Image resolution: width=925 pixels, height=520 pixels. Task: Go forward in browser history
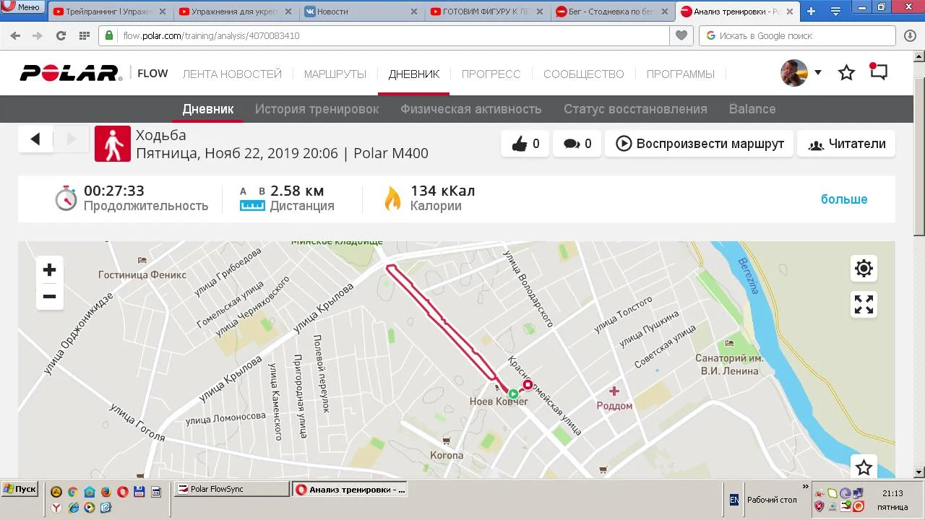pyautogui.click(x=38, y=35)
